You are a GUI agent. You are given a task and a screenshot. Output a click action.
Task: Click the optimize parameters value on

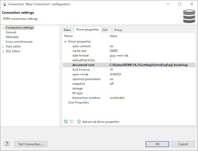point(111,79)
